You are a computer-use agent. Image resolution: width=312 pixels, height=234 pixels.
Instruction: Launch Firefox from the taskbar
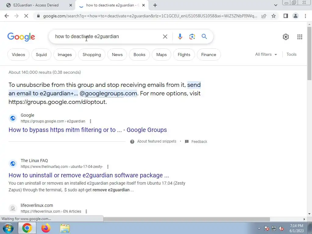(x=46, y=228)
